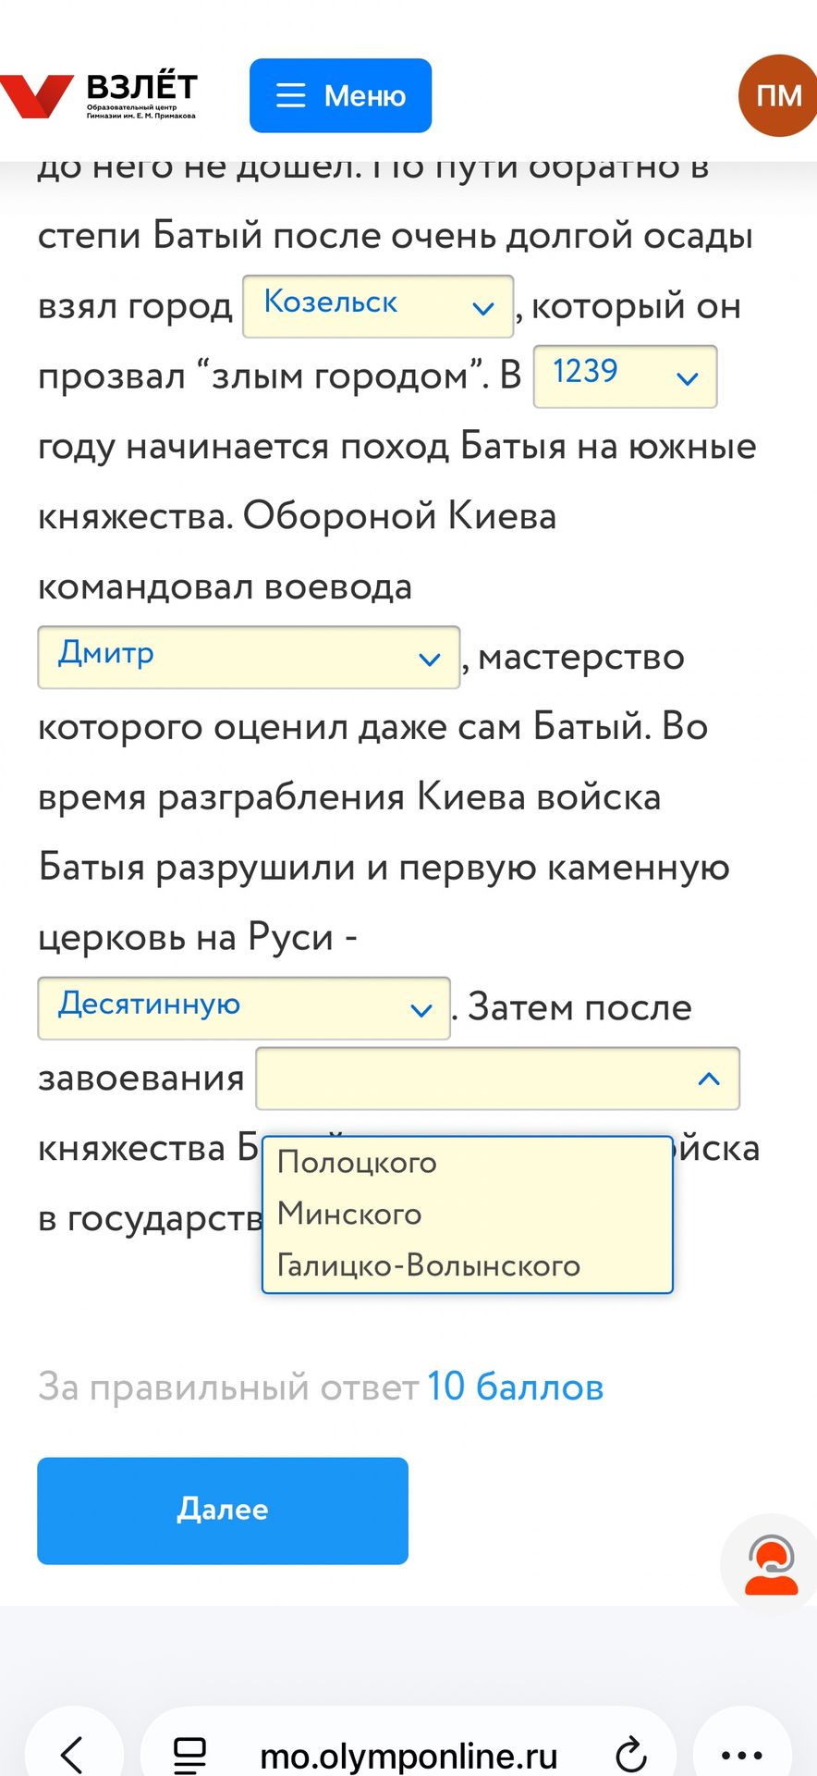Open the support chat headset icon

(772, 1565)
